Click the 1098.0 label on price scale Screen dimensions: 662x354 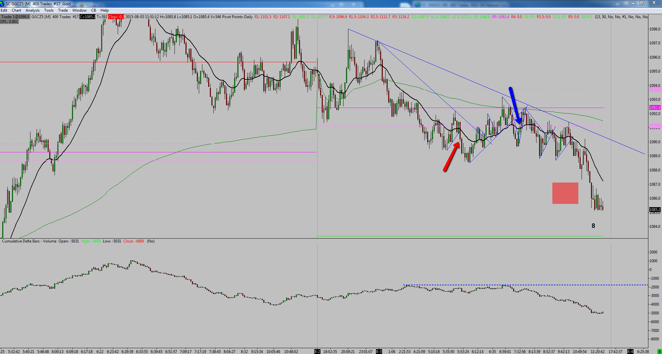click(x=655, y=29)
